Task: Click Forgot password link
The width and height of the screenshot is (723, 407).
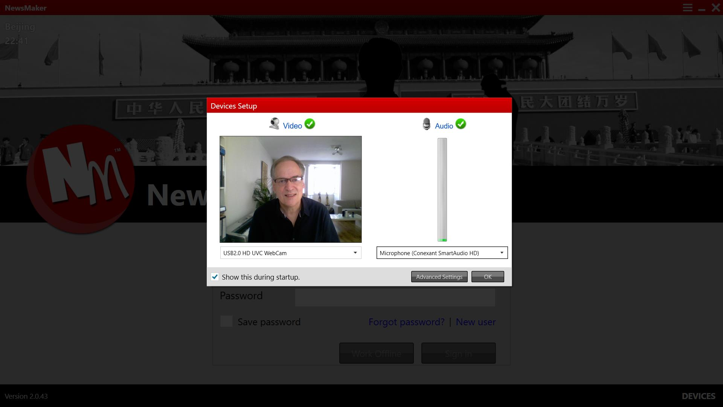Action: pos(406,321)
